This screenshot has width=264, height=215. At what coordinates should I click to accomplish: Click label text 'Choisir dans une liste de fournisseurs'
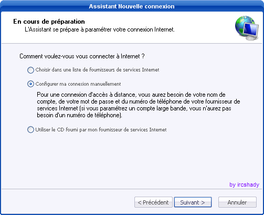click(x=97, y=70)
